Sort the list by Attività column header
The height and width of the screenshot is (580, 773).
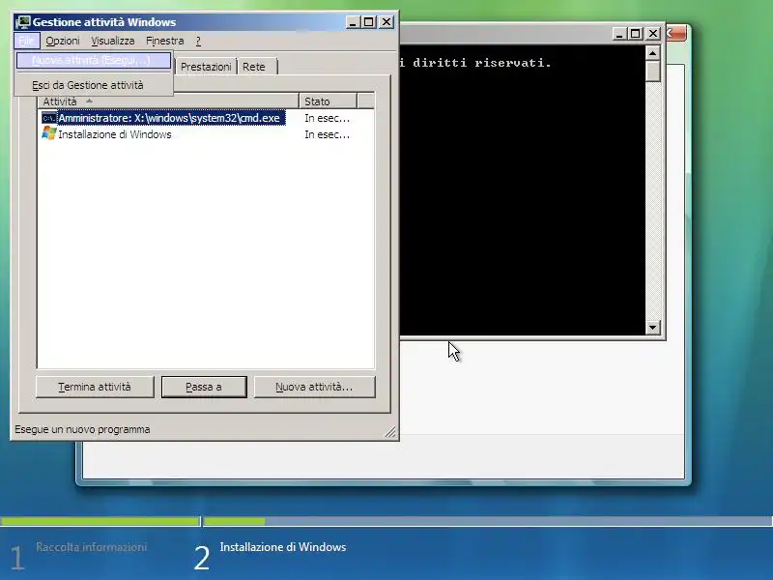tap(168, 101)
